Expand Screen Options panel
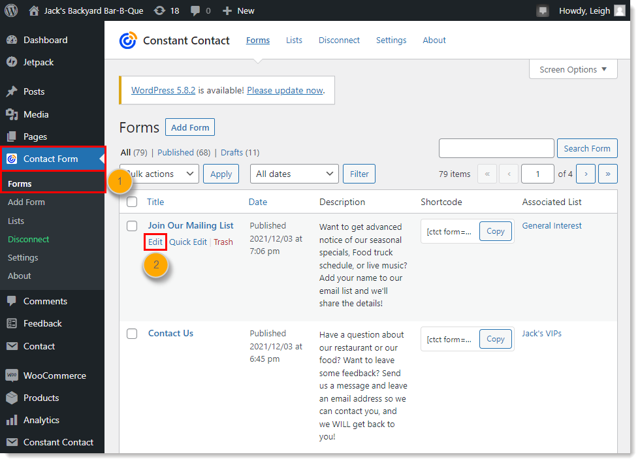Image resolution: width=640 pixels, height=463 pixels. (573, 69)
